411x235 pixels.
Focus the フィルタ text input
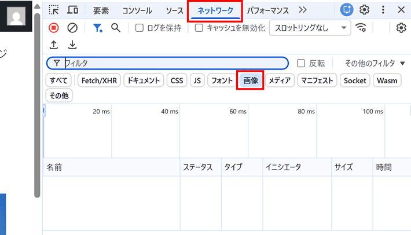(x=167, y=63)
